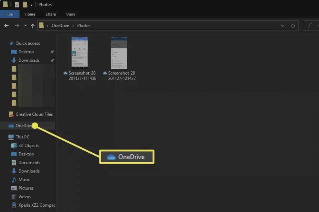Click the This PC monitor icon

point(11,137)
